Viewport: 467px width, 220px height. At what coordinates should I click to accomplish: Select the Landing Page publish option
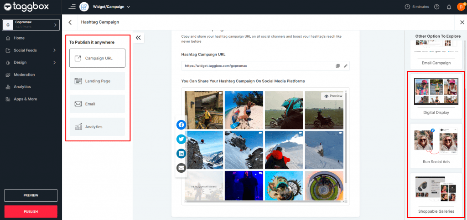[97, 81]
